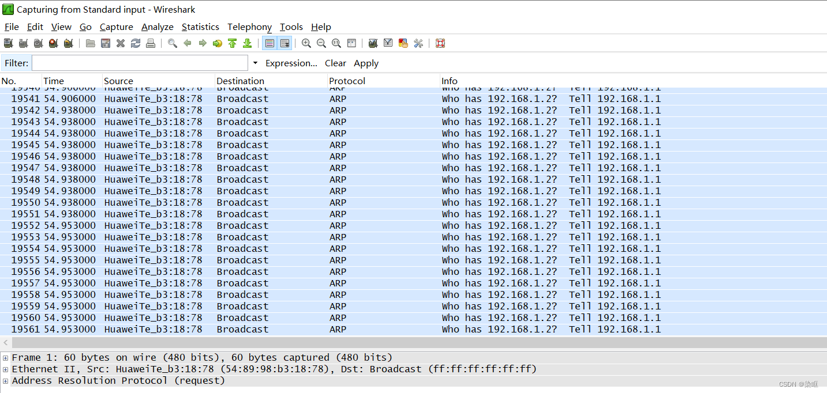The image size is (827, 393).
Task: Click the open capture file folder icon
Action: point(91,43)
